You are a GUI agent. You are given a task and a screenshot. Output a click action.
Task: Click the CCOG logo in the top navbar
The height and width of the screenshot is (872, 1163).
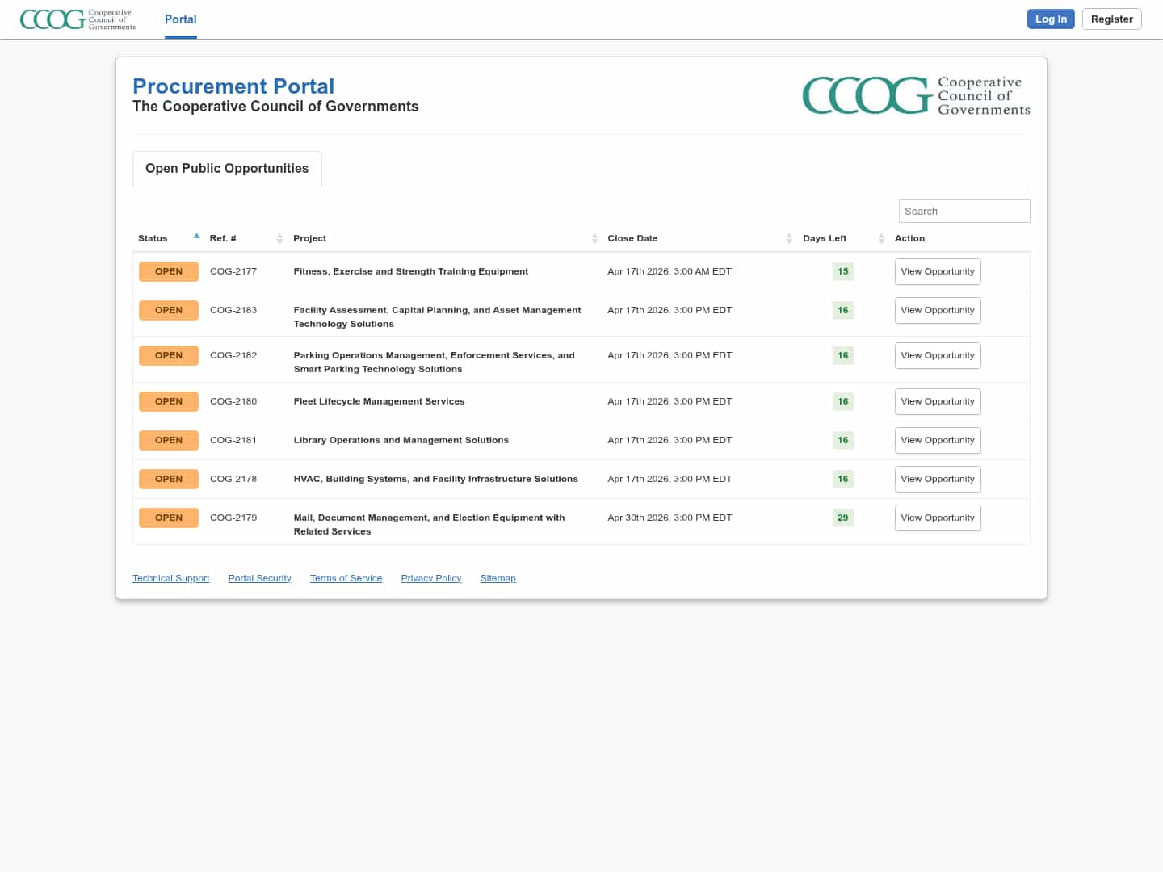tap(78, 19)
